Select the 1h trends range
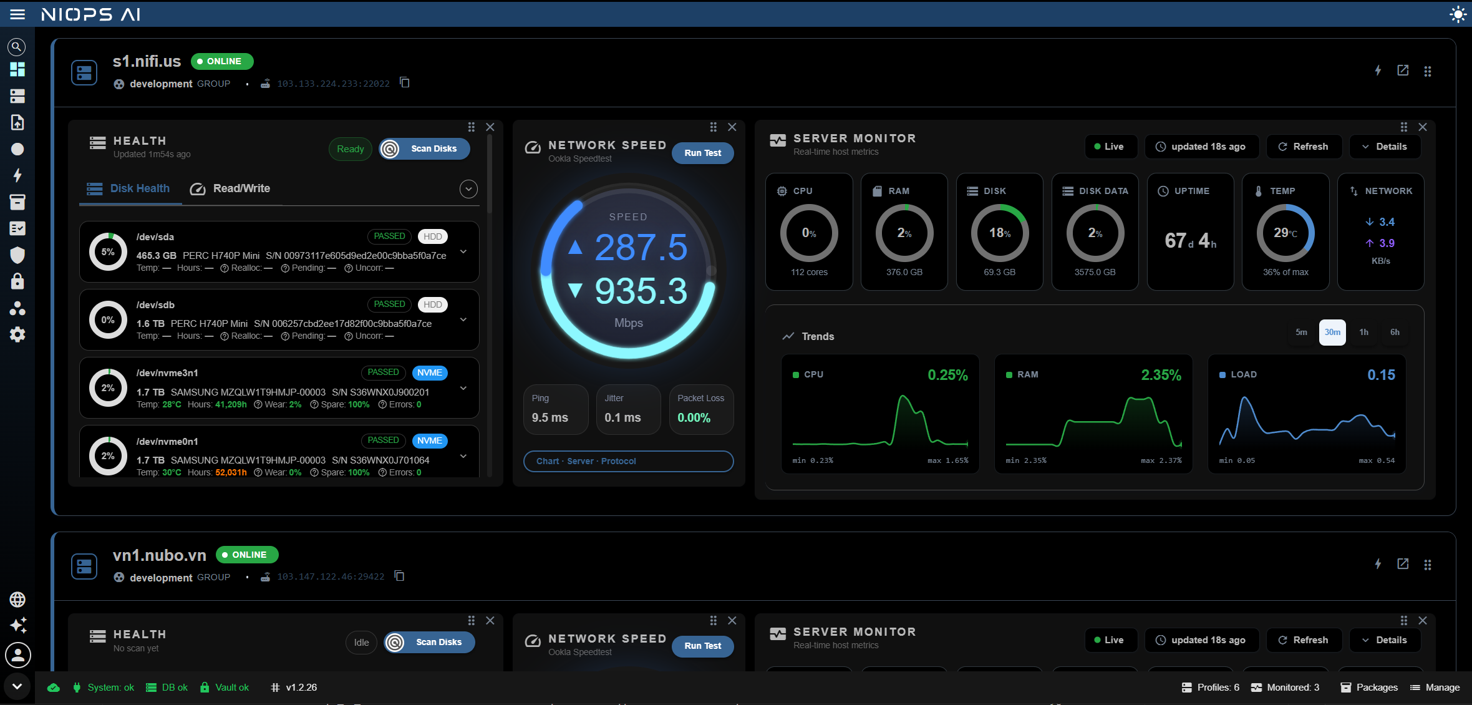Image resolution: width=1472 pixels, height=705 pixels. [1364, 333]
